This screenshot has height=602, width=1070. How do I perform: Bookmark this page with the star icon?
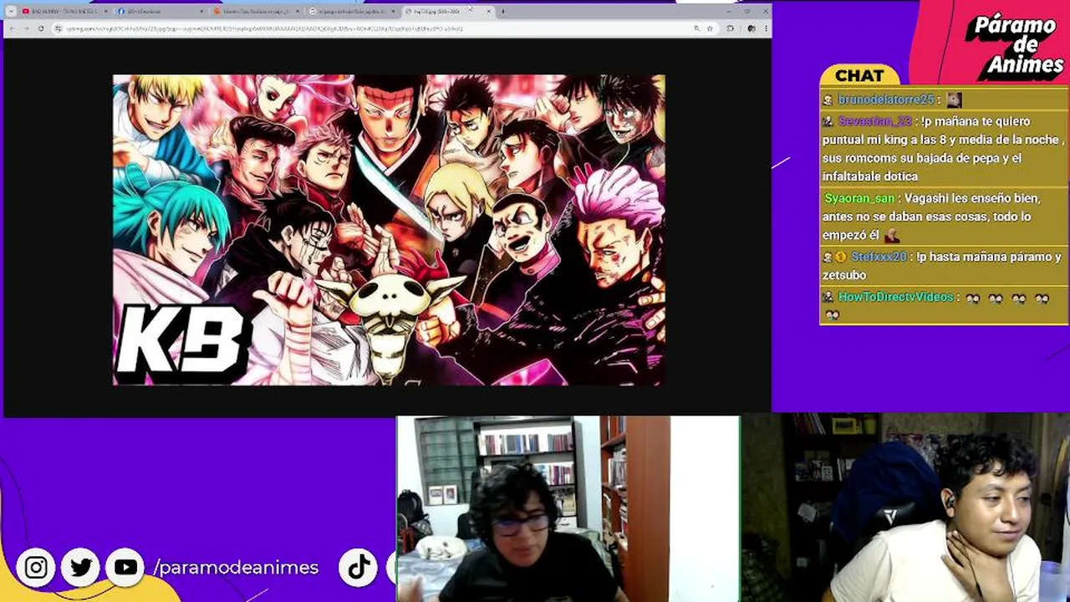pyautogui.click(x=710, y=28)
